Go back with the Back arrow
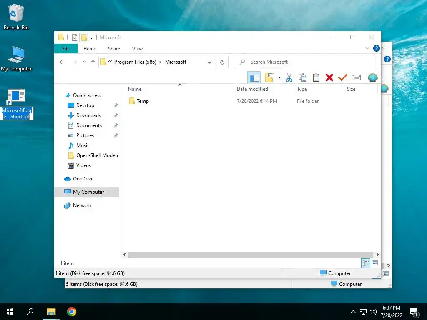This screenshot has height=320, width=427. (x=62, y=62)
